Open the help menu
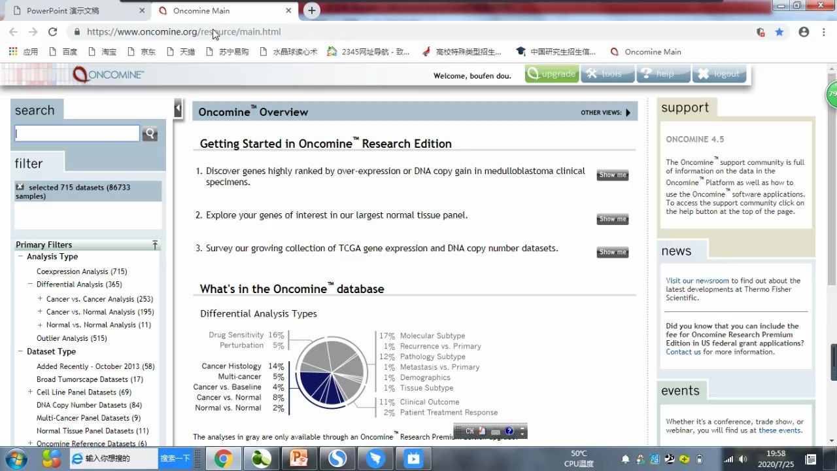Viewport: 837px width, 471px height. [663, 74]
